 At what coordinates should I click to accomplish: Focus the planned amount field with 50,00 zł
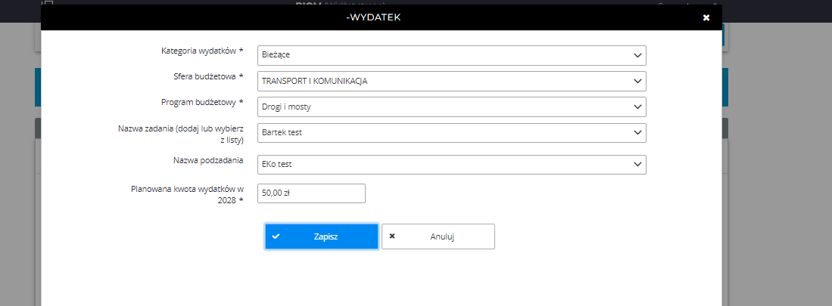point(311,193)
